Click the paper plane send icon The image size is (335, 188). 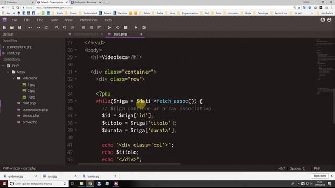(109, 28)
